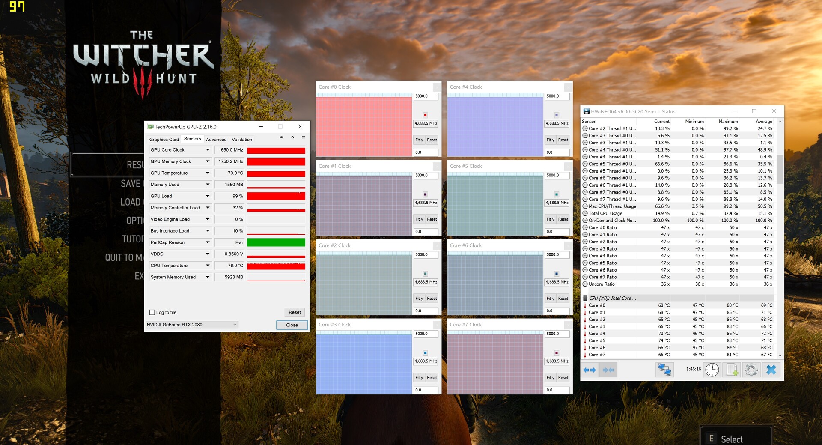Open the CPU Temperature dropdown arrow

point(208,266)
